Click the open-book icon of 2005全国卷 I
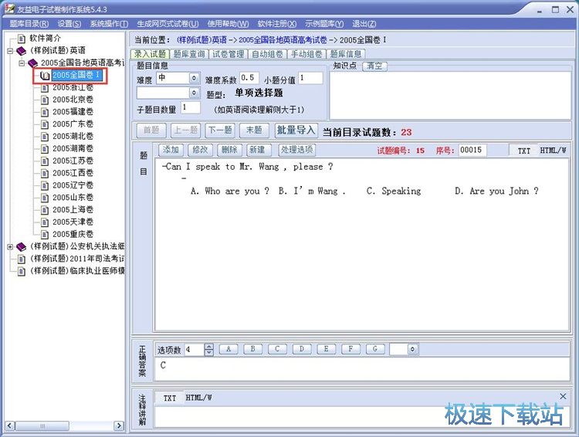This screenshot has height=437, width=579. 45,76
